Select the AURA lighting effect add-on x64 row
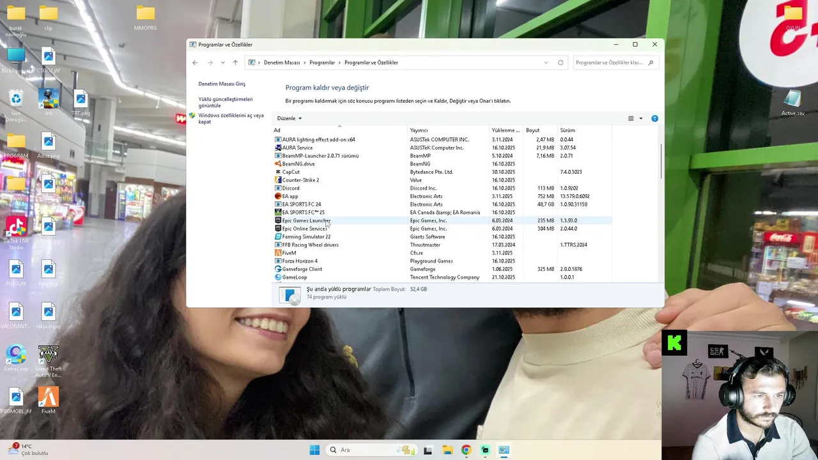 (x=442, y=139)
